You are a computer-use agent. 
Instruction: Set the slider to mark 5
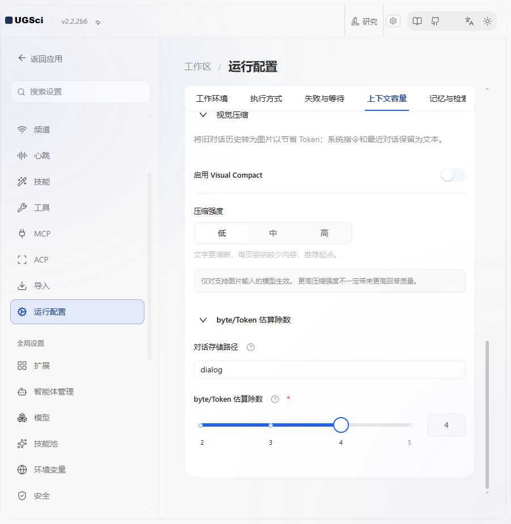pyautogui.click(x=411, y=426)
